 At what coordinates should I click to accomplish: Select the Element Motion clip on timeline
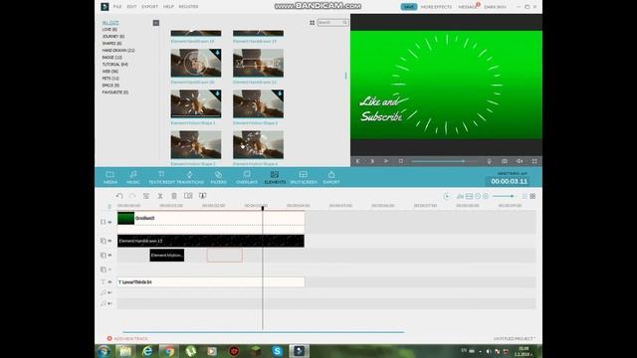point(167,256)
